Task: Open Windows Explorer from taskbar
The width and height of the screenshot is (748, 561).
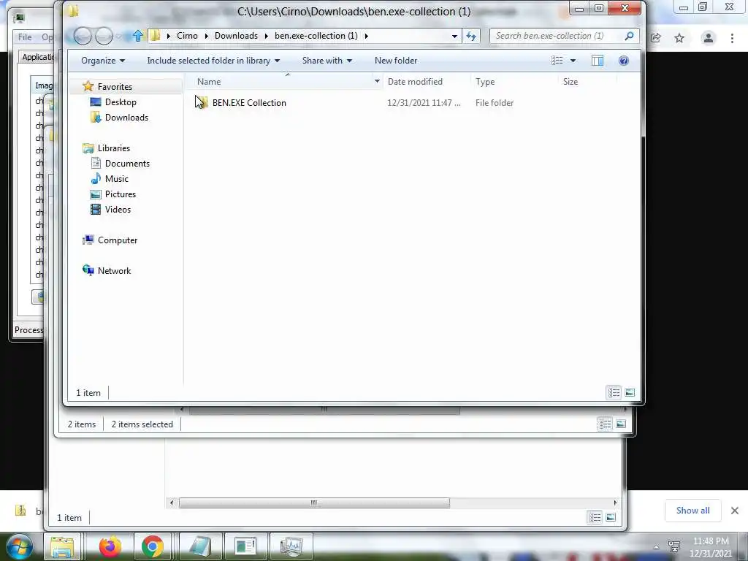Action: pos(63,546)
